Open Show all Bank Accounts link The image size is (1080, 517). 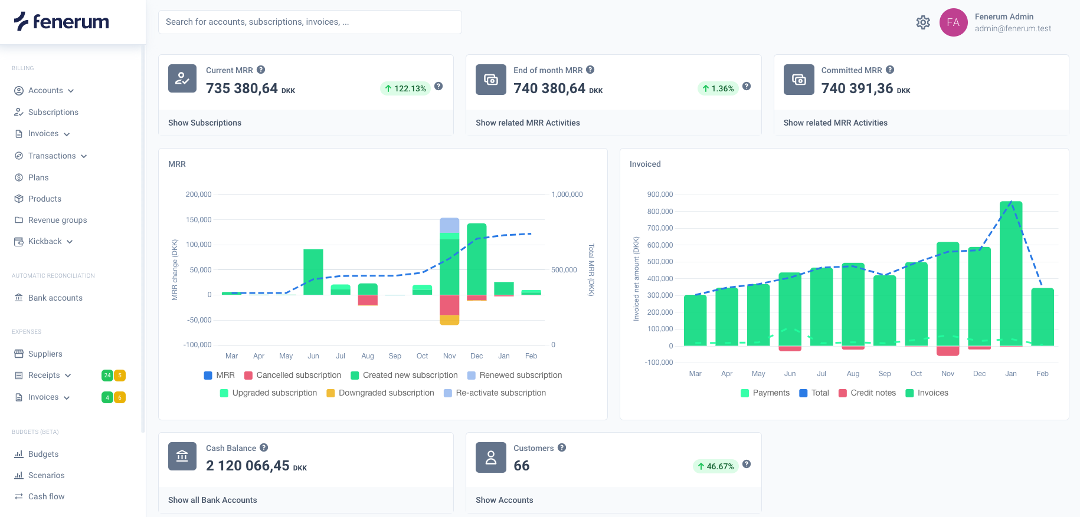point(212,500)
